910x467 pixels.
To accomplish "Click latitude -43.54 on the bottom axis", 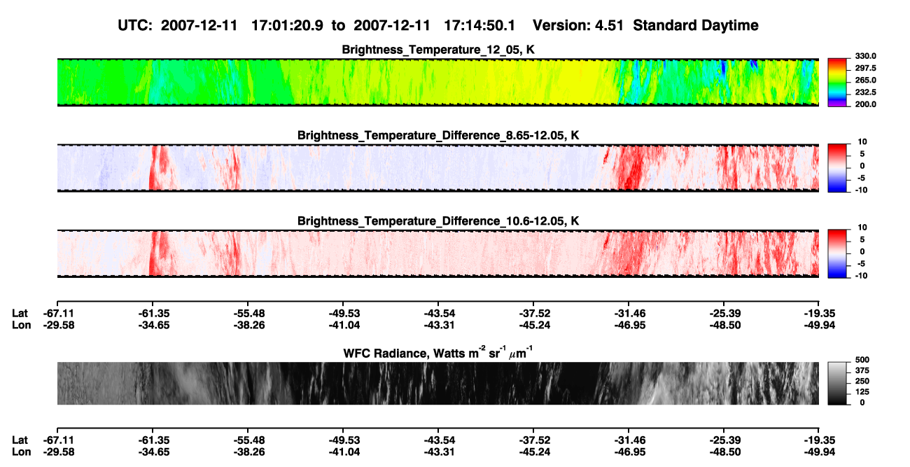I will click(438, 440).
